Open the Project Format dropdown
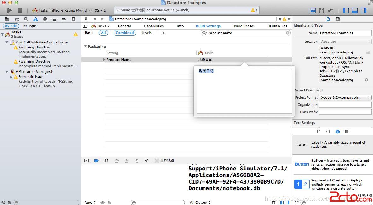Screen dimensions: 373x205 click(345, 97)
